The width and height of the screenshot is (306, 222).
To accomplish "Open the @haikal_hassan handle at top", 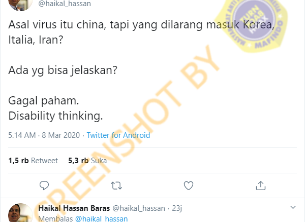I will click(65, 4).
